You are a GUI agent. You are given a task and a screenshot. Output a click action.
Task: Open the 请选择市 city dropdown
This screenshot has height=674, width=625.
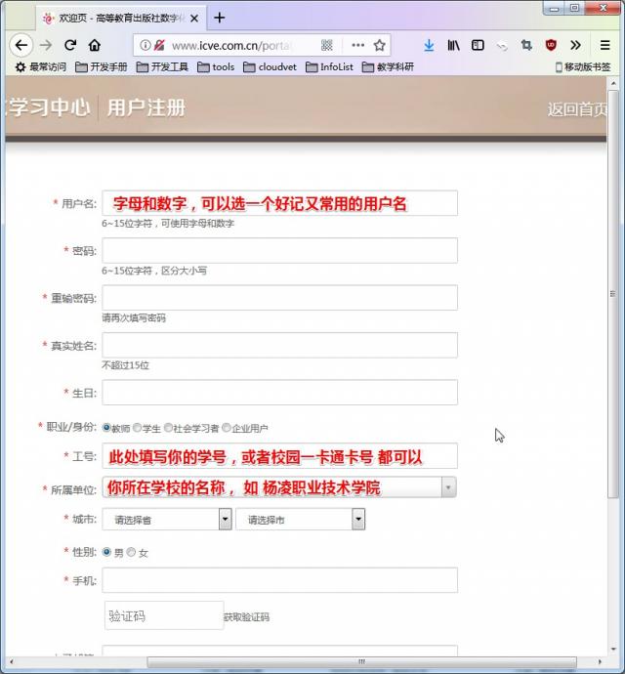(301, 520)
